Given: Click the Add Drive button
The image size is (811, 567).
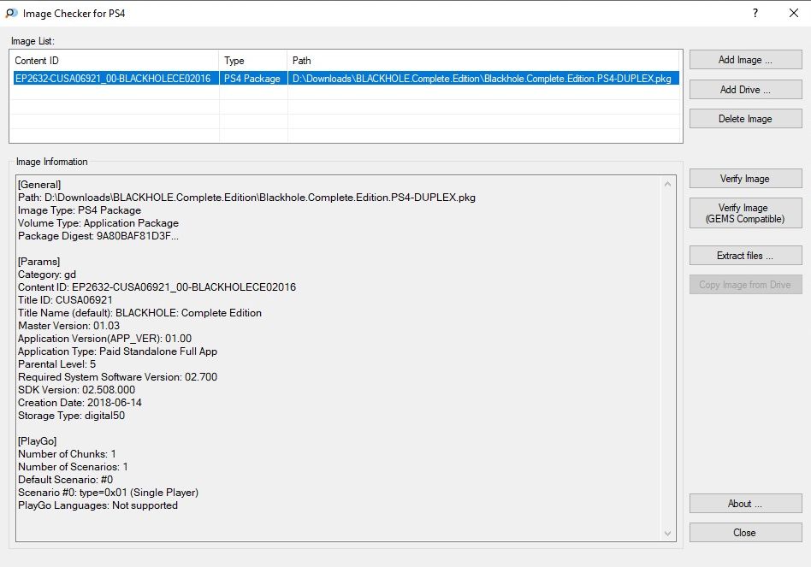Looking at the screenshot, I should pyautogui.click(x=745, y=90).
